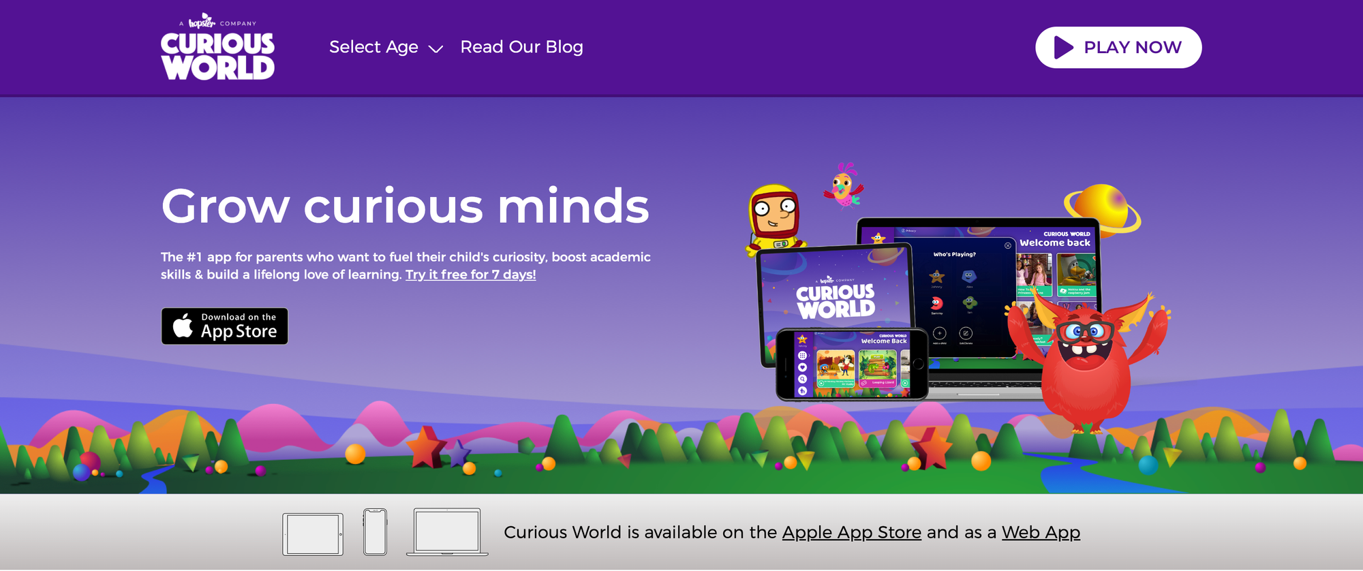Click the colorful bird character
The image size is (1363, 571).
click(x=844, y=185)
